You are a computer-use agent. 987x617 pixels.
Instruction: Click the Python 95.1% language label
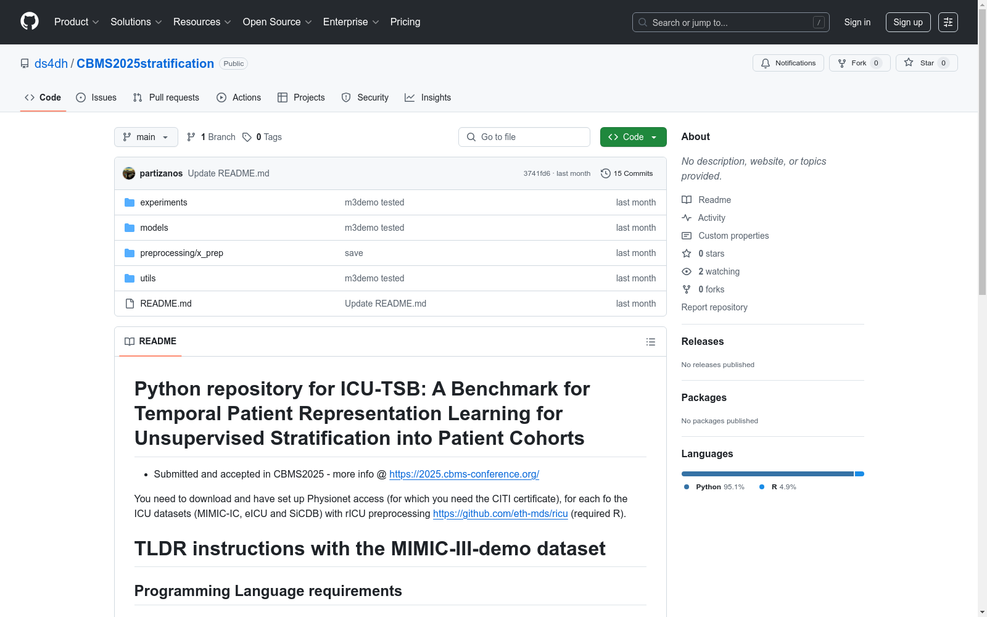(714, 487)
